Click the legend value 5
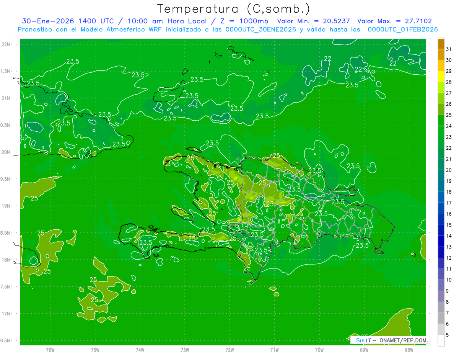 point(448,335)
